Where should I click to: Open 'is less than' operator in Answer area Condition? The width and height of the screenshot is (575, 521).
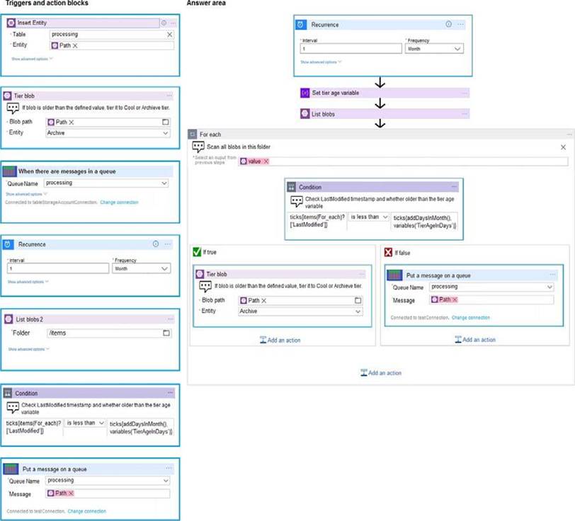(x=369, y=217)
